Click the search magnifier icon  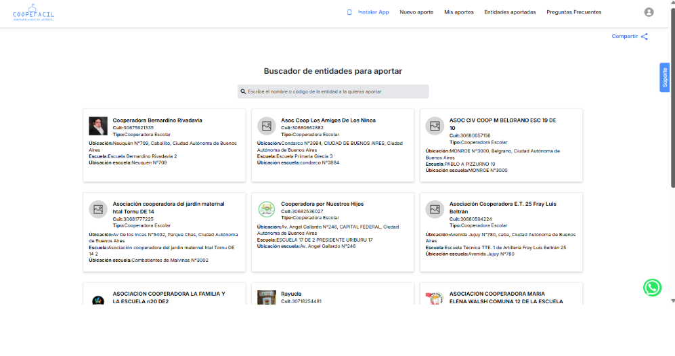tap(244, 91)
